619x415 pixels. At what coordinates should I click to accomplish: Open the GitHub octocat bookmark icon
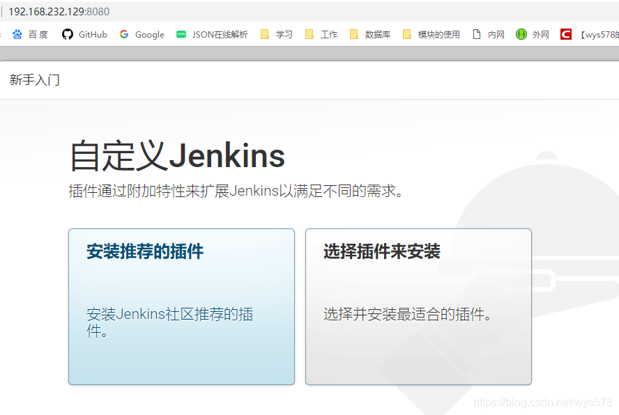(x=68, y=34)
